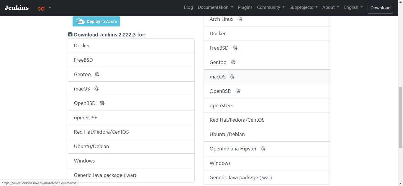Click gear icon beside weekly Gentoo

pos(233,62)
